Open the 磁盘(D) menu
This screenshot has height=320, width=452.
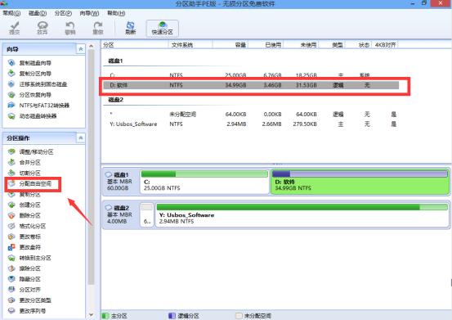[38, 13]
